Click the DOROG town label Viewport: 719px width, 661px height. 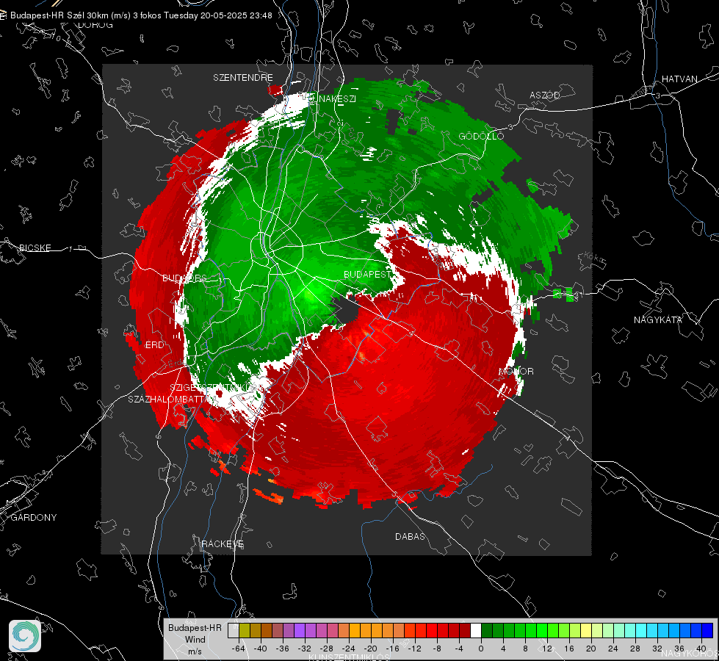tap(95, 25)
